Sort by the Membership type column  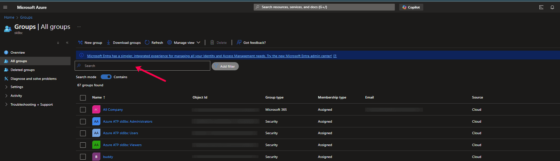[x=332, y=97]
